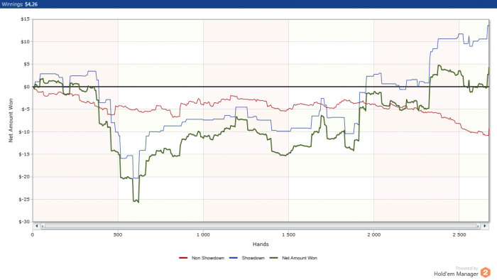Screen dimensions: 497x280
Task: Click the Powered by text
Action: tap(466, 268)
